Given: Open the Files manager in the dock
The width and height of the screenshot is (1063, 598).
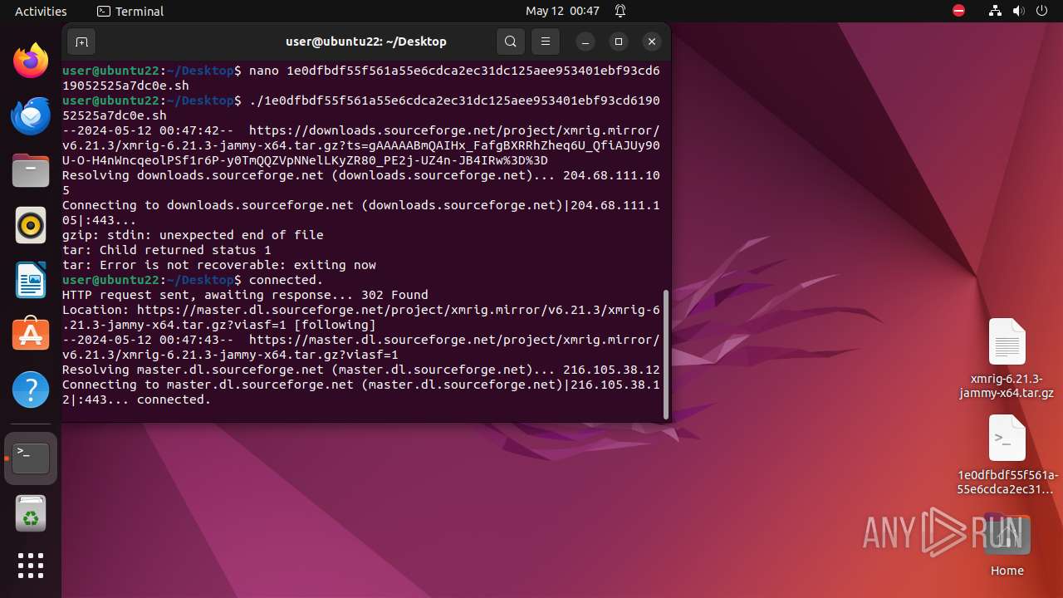Looking at the screenshot, I should [x=31, y=170].
